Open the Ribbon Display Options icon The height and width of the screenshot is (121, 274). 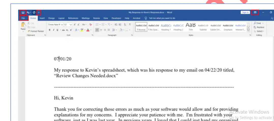pyautogui.click(x=255, y=12)
